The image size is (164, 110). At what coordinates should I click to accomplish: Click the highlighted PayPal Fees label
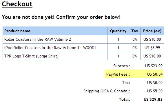tap(118, 74)
